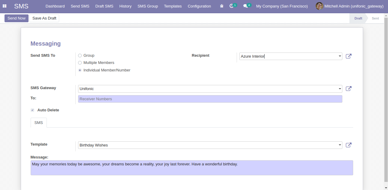Viewport: 388px width, 190px height.
Task: Click the Messaging heading text
Action: [x=46, y=44]
